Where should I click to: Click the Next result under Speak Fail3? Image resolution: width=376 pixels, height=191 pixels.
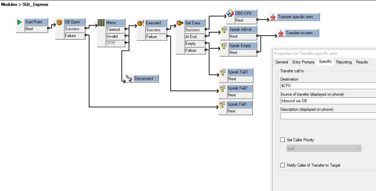point(240,79)
